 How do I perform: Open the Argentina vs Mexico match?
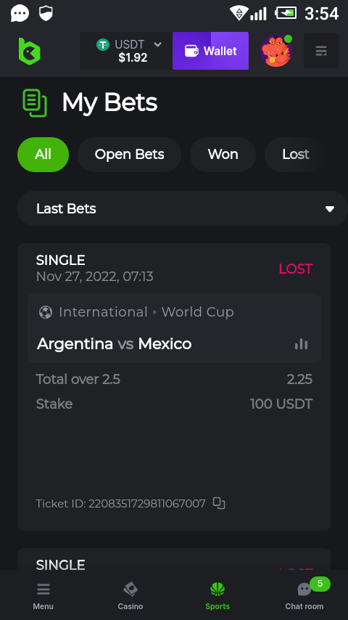(114, 344)
